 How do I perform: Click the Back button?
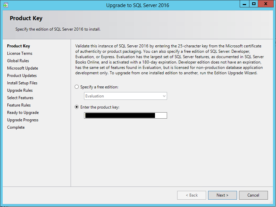(191, 195)
